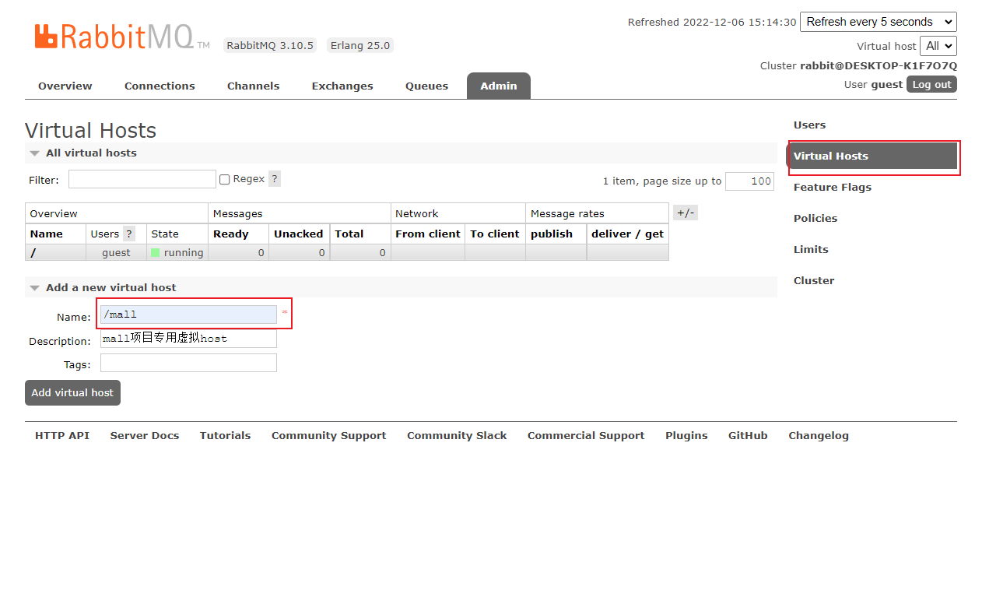
Task: Click the Regex help question mark
Action: [275, 179]
